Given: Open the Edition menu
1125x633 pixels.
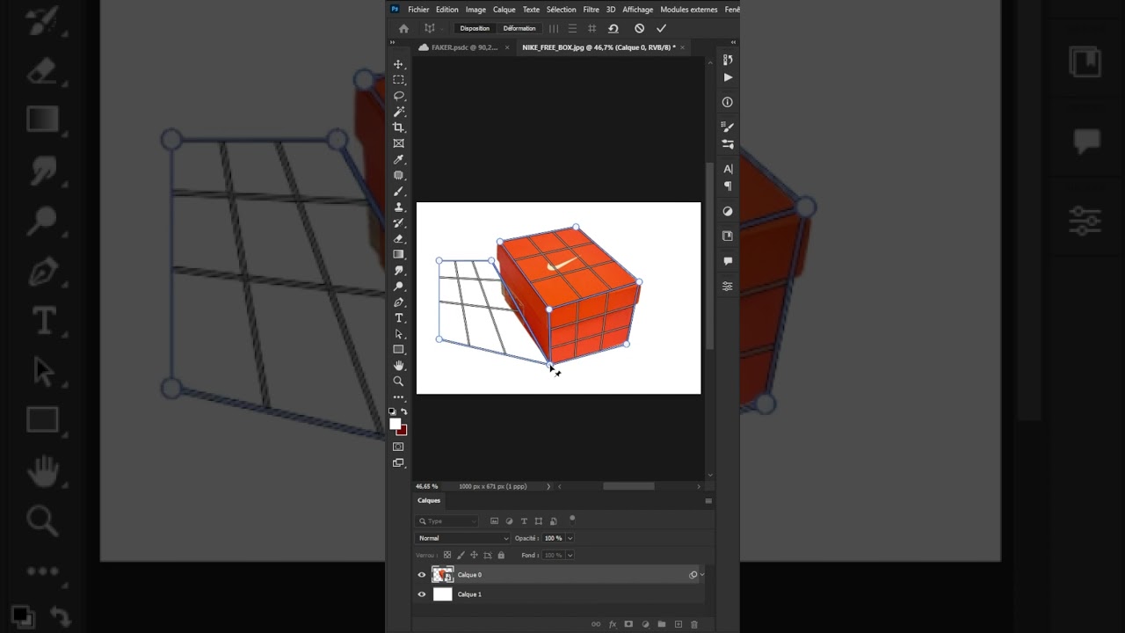Looking at the screenshot, I should (447, 10).
